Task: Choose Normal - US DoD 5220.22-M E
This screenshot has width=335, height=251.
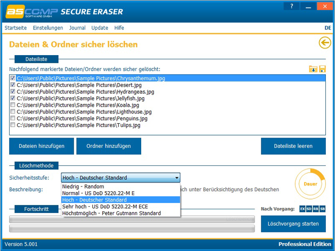Action: 121,193
